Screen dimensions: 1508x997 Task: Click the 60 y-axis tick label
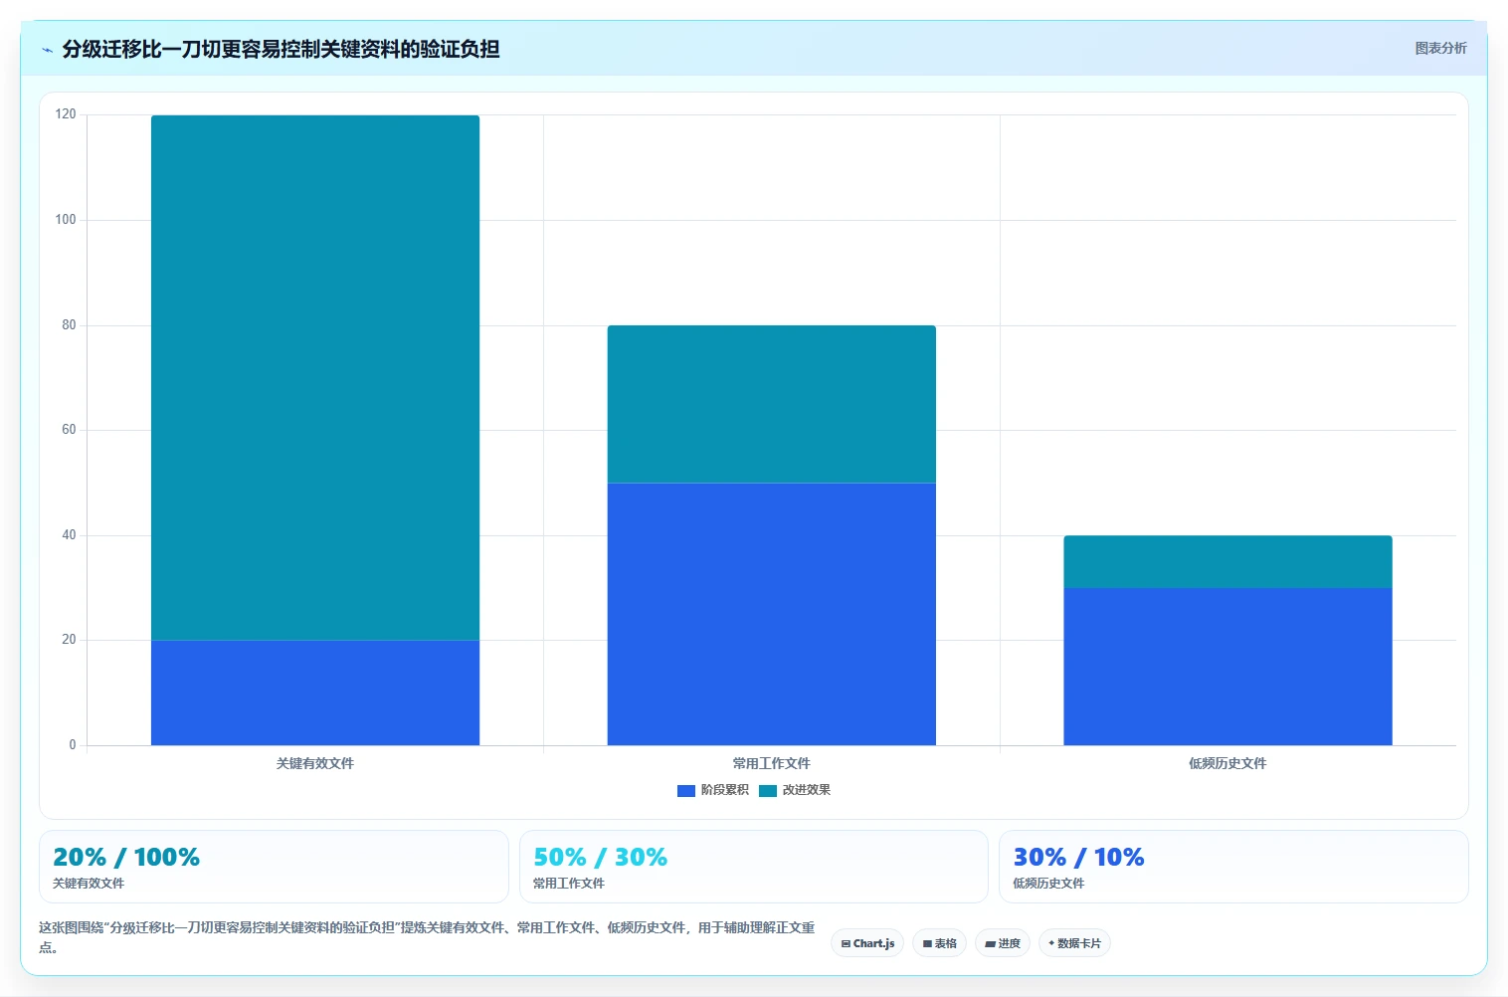[69, 430]
